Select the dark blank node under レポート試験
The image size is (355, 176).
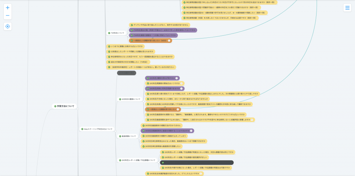click(197, 162)
